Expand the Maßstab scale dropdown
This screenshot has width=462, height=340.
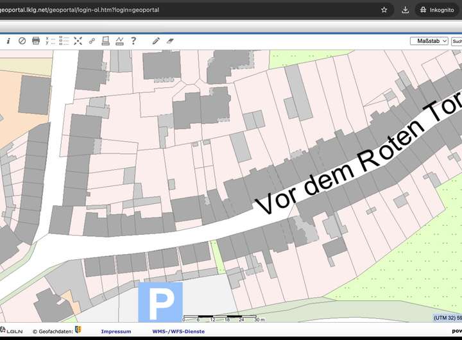click(429, 40)
